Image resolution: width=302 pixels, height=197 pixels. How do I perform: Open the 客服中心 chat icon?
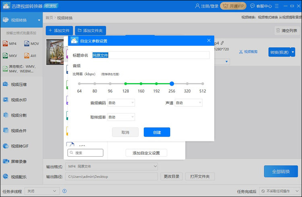click(x=252, y=6)
